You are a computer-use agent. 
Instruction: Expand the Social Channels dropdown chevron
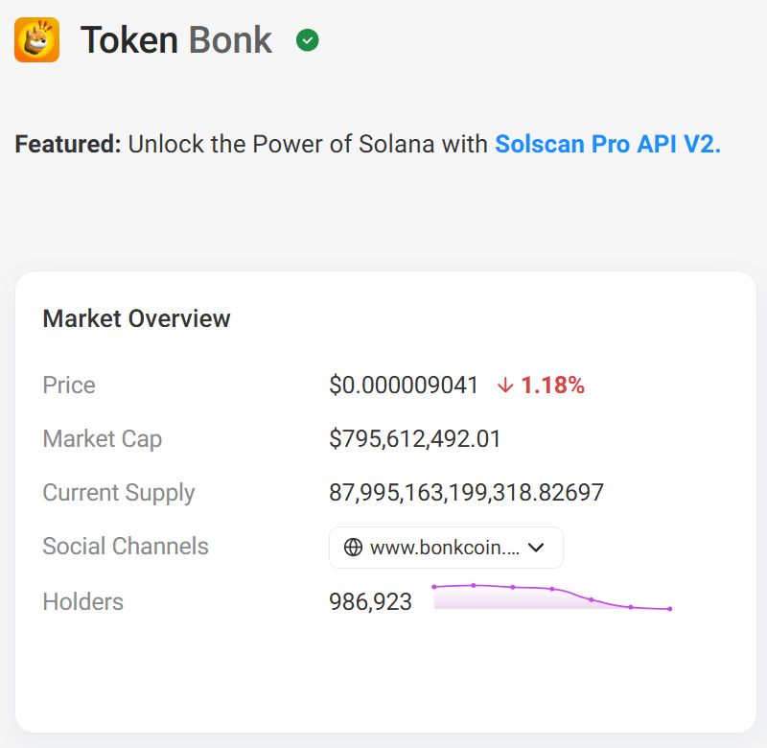537,548
